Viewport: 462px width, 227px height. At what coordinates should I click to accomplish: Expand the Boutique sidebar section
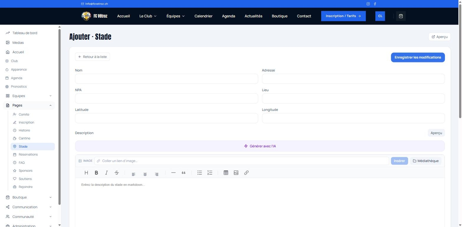(x=29, y=197)
